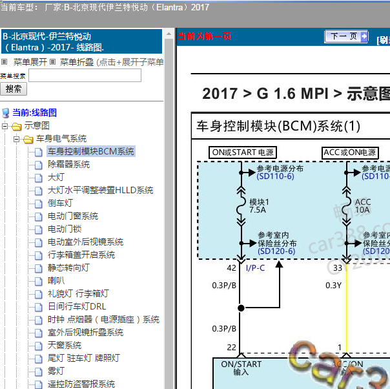Select 车身控制模块BCM系统 tree item
Screen dimensions: 390x389
[91, 151]
